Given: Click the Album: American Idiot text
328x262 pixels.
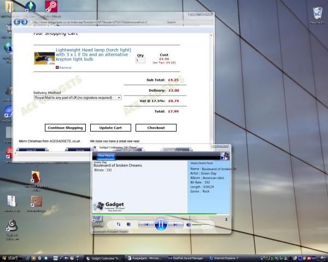Looking at the screenshot, I should 207,178.
